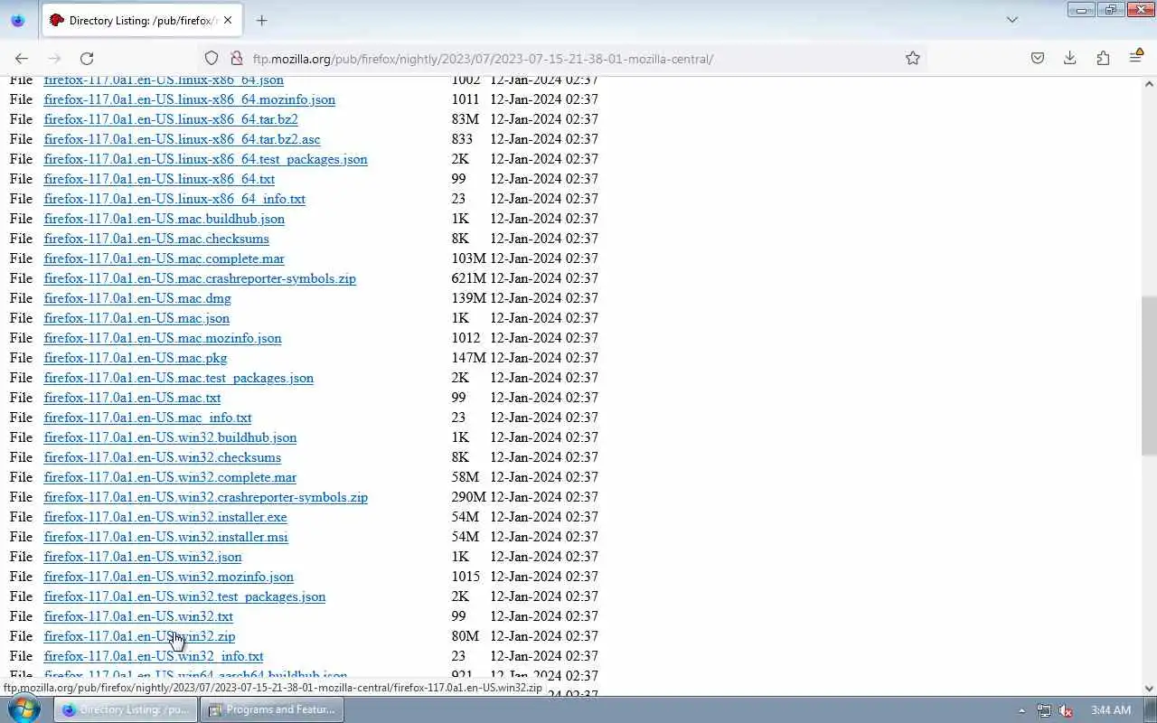Open linux-x86_64.txt link
This screenshot has height=723, width=1157.
coord(159,179)
